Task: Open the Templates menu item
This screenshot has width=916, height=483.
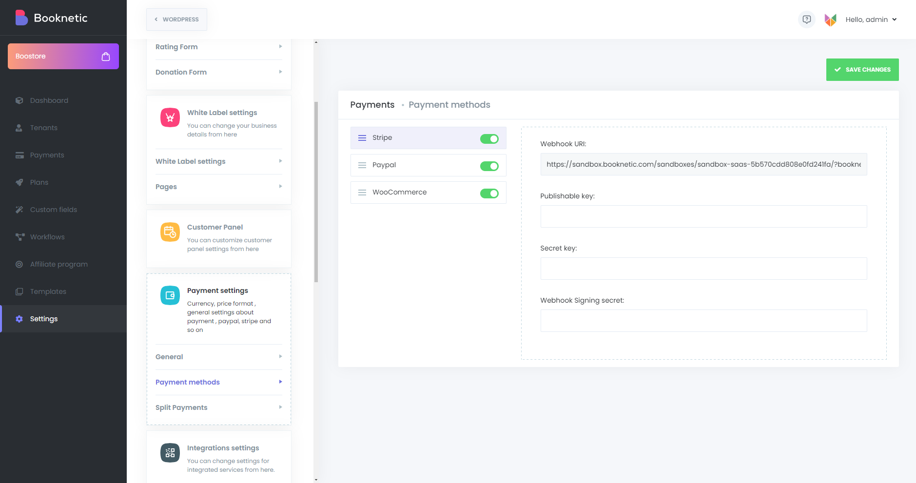Action: click(x=63, y=291)
